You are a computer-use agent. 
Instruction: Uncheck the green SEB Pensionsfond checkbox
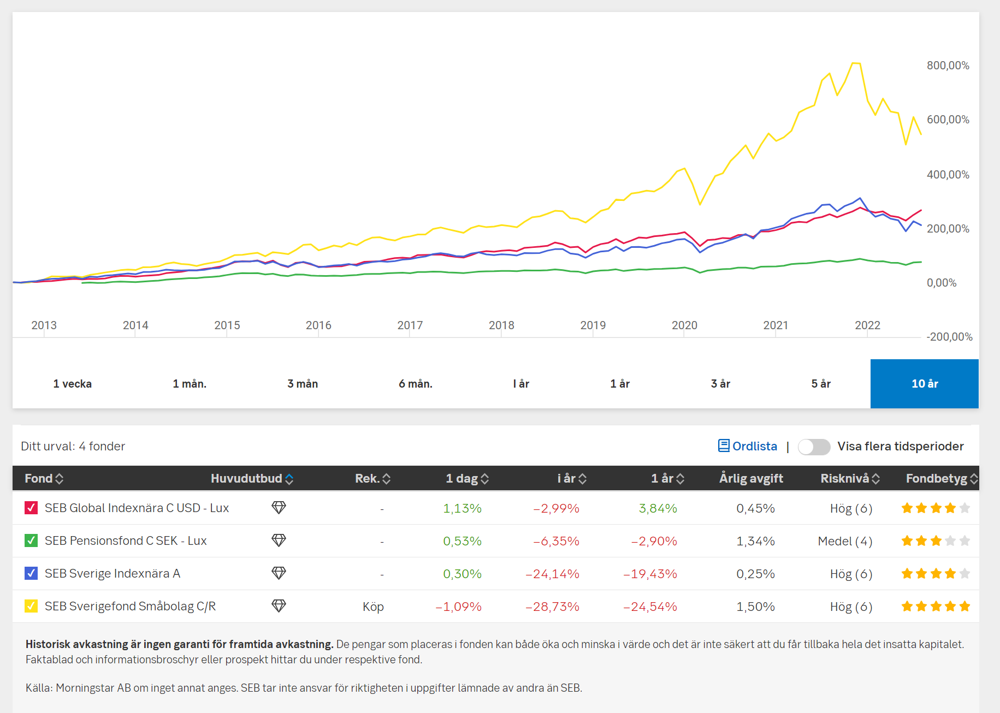[31, 540]
